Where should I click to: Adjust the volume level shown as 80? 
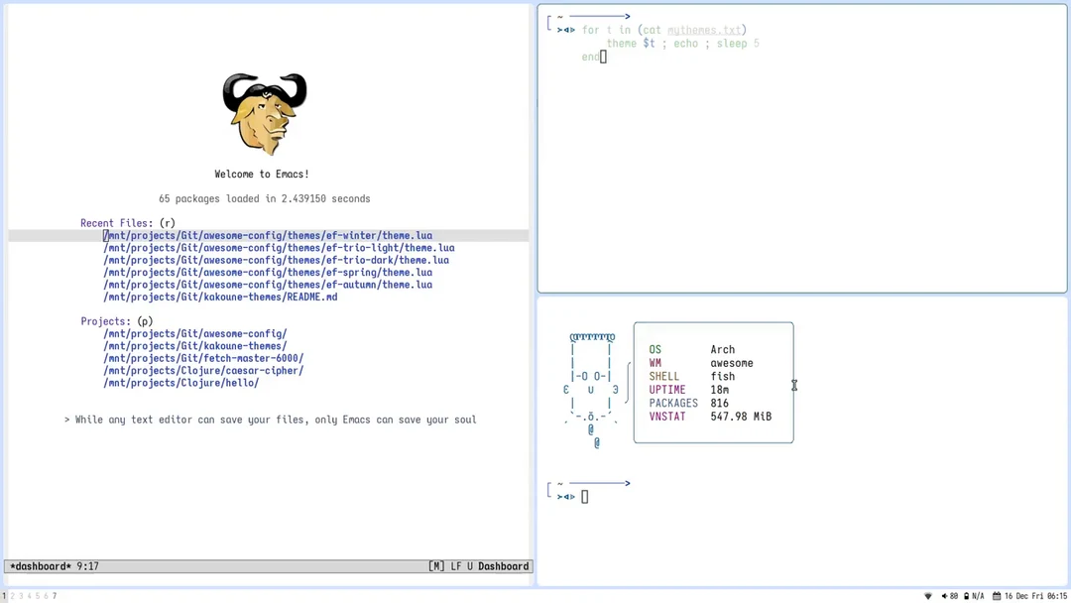[955, 595]
